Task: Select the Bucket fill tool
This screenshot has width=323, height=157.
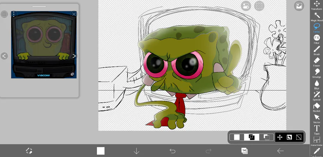Action: click(317, 107)
